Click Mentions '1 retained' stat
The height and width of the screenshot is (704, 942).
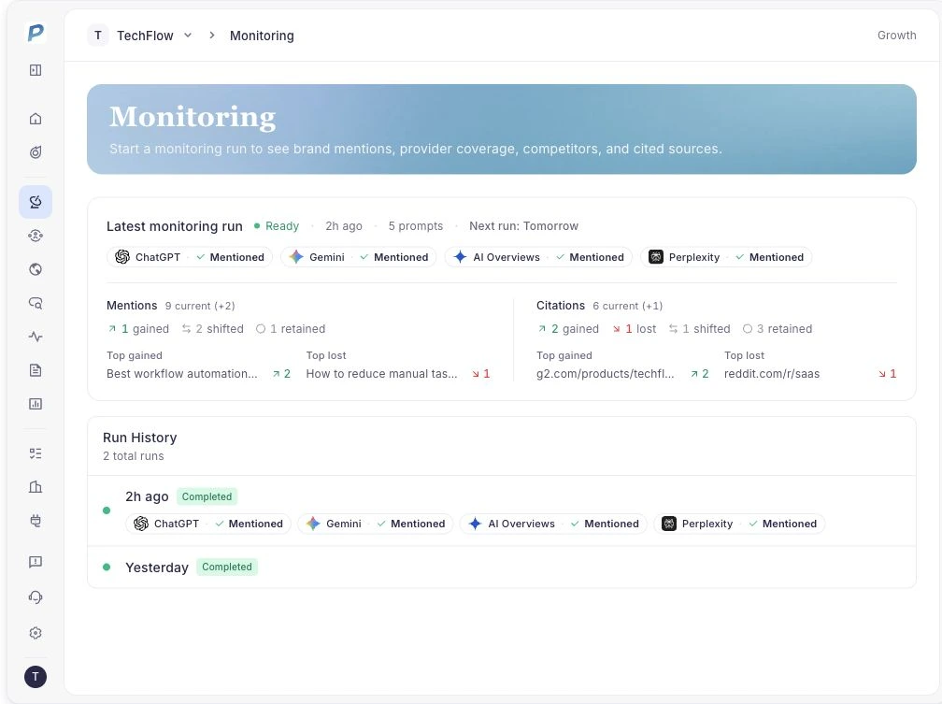coord(291,329)
